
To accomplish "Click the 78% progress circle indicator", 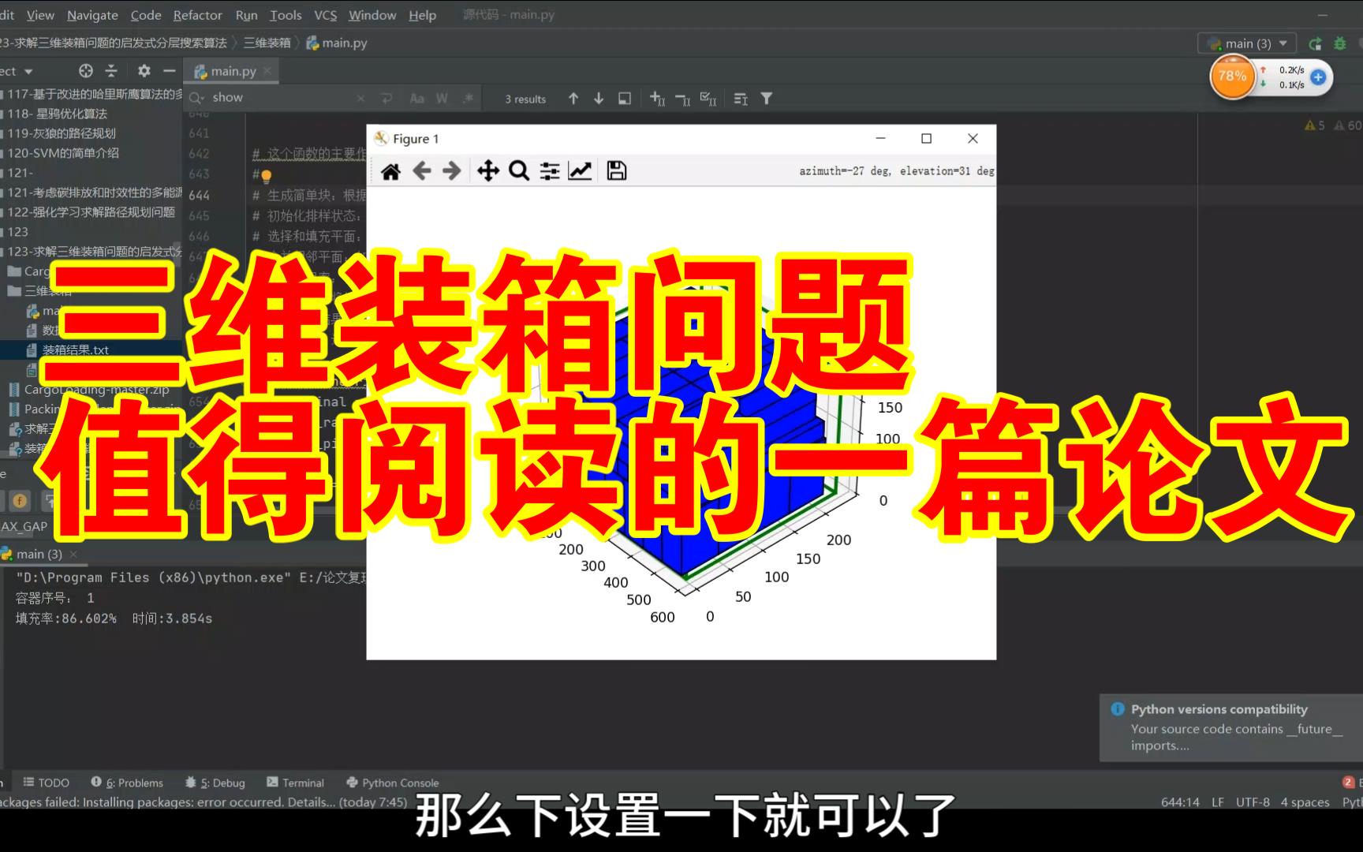I will click(x=1231, y=77).
